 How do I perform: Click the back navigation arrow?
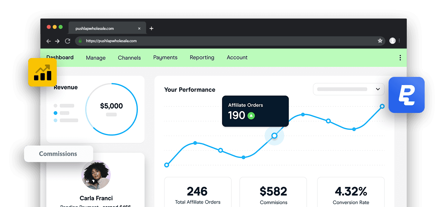(48, 41)
